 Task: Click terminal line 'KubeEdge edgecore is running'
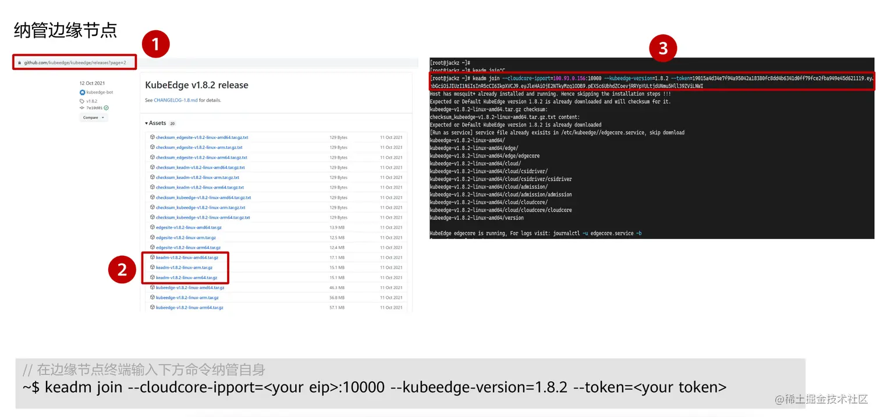tap(535, 233)
